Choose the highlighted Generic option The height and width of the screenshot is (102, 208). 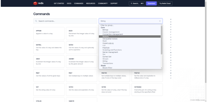(129, 36)
